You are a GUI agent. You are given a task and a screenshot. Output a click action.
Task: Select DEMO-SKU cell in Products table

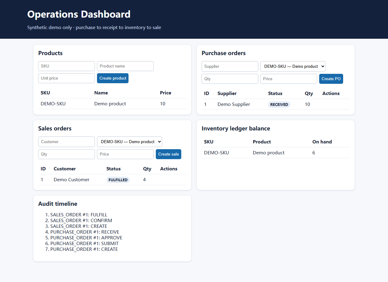tap(53, 103)
